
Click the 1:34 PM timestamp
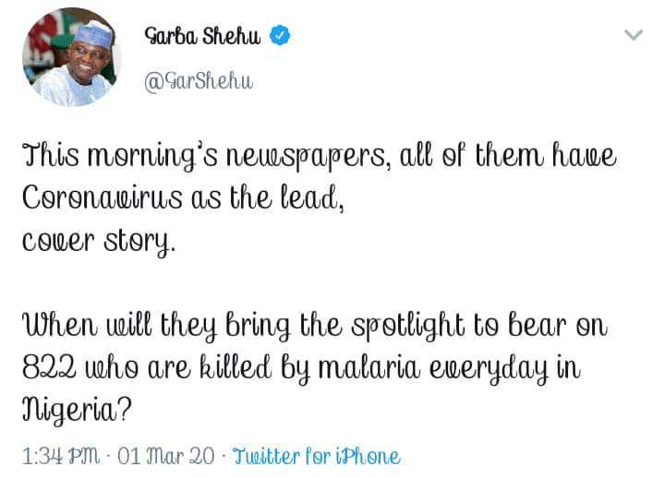point(61,457)
